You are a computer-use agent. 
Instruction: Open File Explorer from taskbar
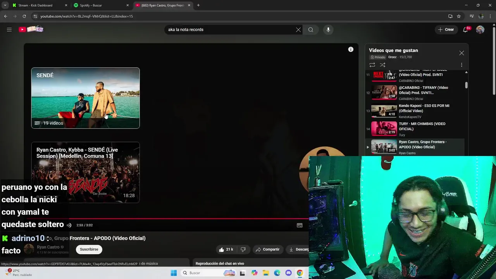[x=266, y=273]
